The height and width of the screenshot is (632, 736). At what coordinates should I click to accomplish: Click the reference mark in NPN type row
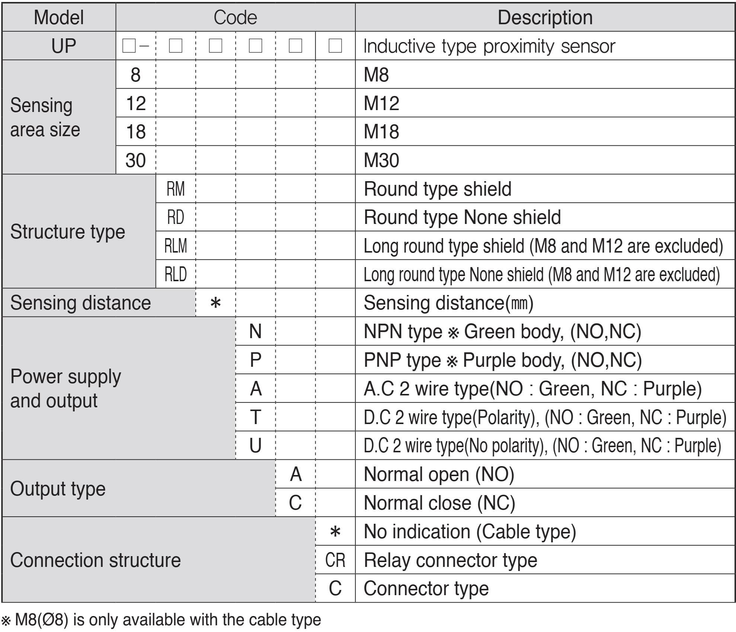(x=453, y=332)
